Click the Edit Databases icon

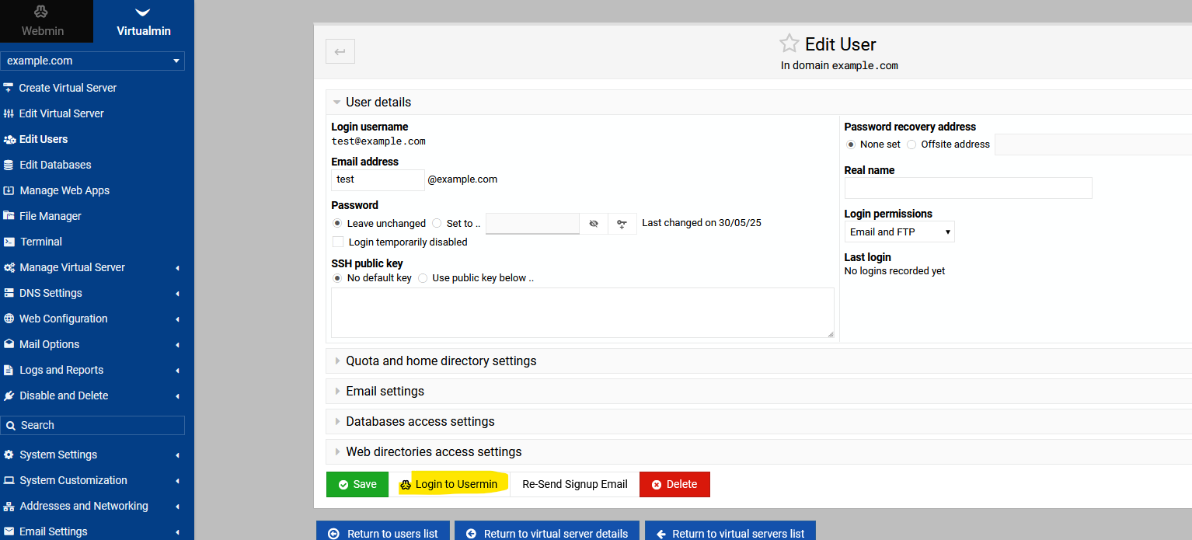pos(9,165)
